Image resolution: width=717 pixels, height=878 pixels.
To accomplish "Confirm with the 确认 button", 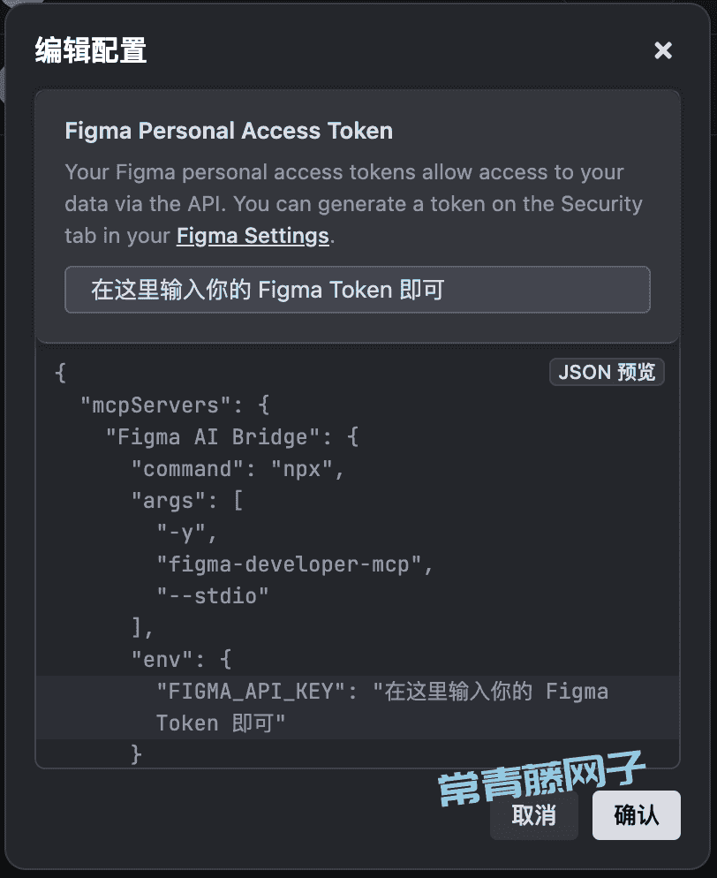I will point(637,814).
